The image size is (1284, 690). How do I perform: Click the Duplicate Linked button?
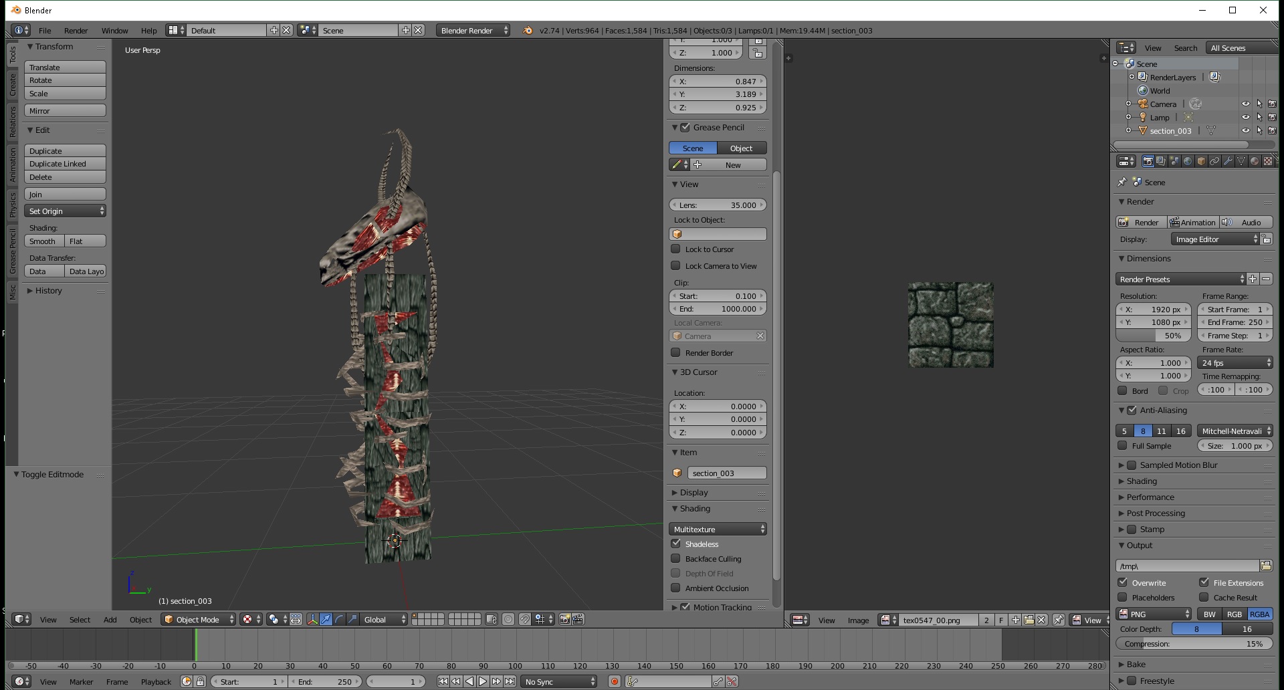[66, 164]
